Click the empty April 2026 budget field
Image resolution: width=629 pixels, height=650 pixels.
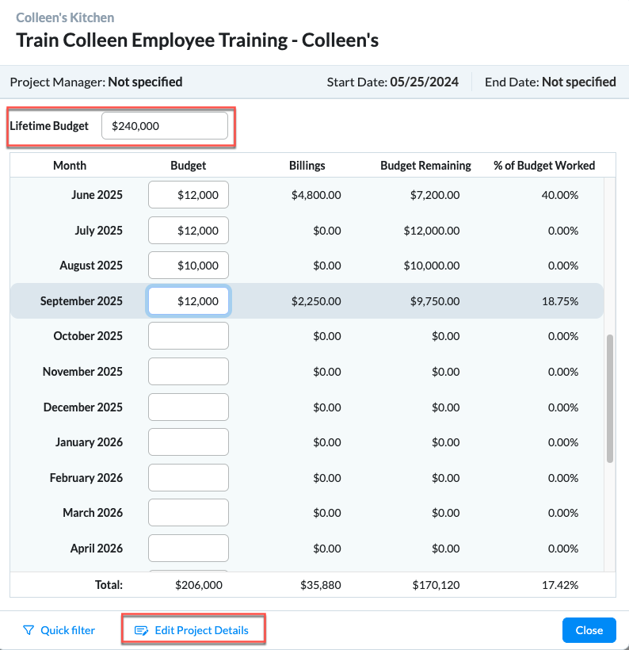[x=189, y=548]
